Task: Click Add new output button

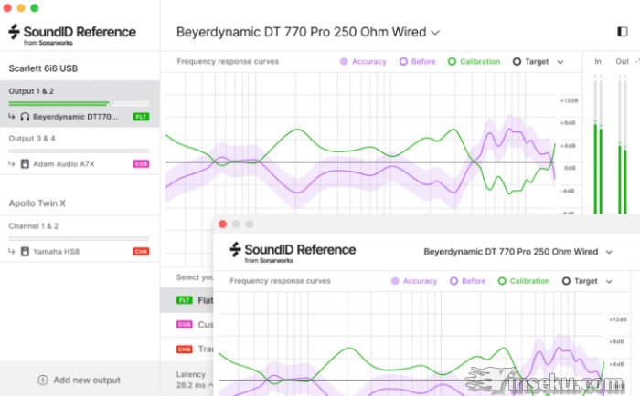Action: pos(79,380)
